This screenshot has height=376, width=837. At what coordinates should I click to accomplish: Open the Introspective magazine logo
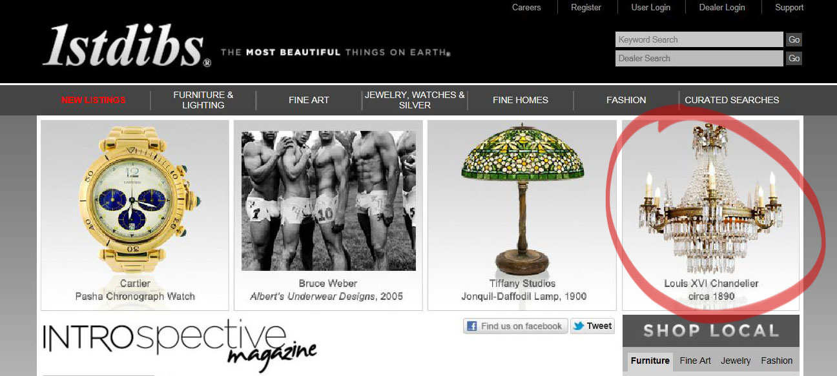click(x=180, y=346)
